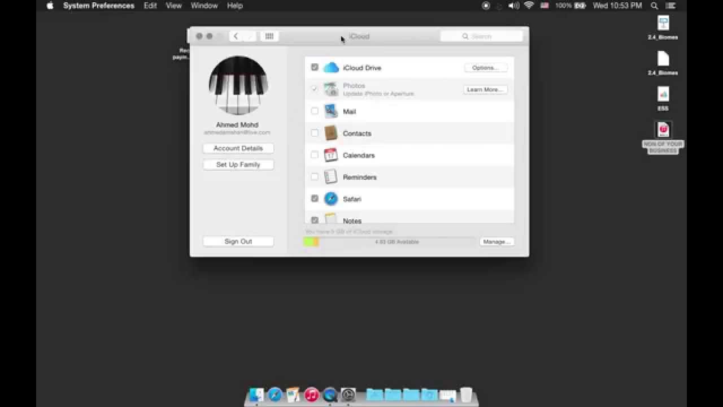Screen dimensions: 723x407
Task: Open the Trash in the Dock
Action: pos(466,395)
